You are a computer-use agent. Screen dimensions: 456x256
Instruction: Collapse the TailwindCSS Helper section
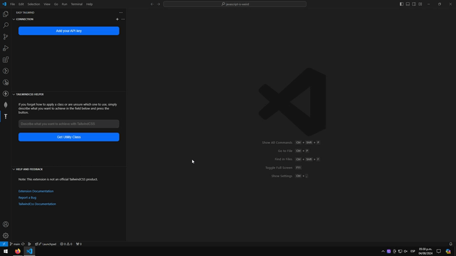pyautogui.click(x=14, y=94)
